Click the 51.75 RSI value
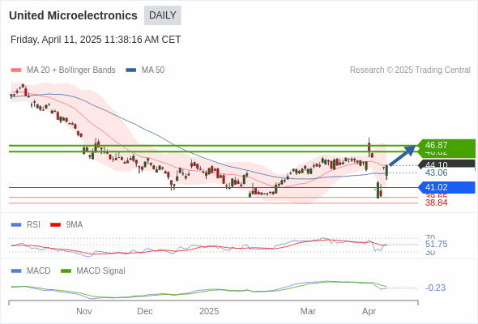 click(x=436, y=244)
